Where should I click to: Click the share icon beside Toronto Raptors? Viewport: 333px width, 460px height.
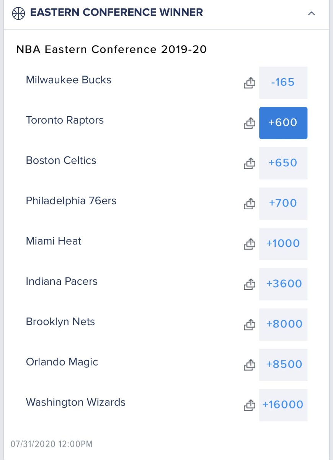click(249, 123)
